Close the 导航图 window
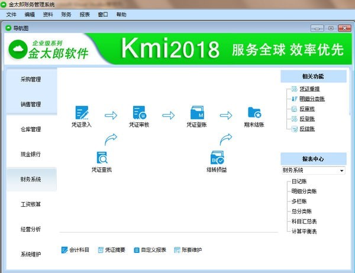This screenshot has height=273, width=355. [344, 28]
